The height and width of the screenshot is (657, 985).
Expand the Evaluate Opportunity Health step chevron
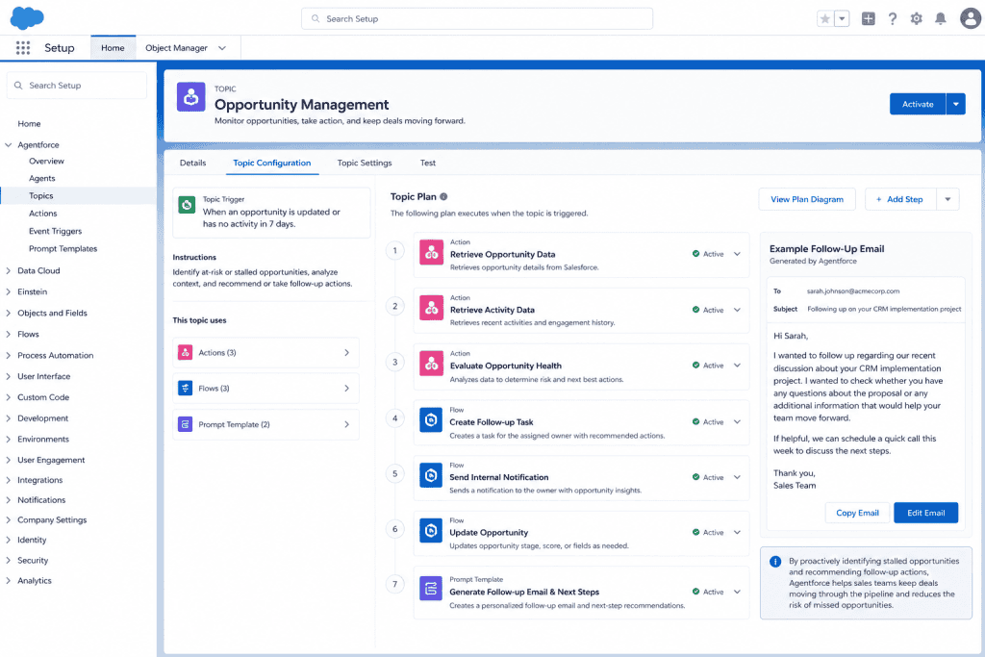(737, 365)
